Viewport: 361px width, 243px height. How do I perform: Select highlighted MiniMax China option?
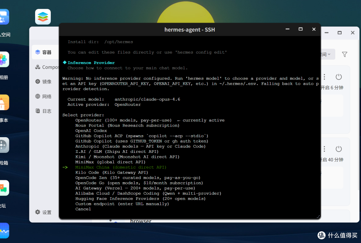121,167
